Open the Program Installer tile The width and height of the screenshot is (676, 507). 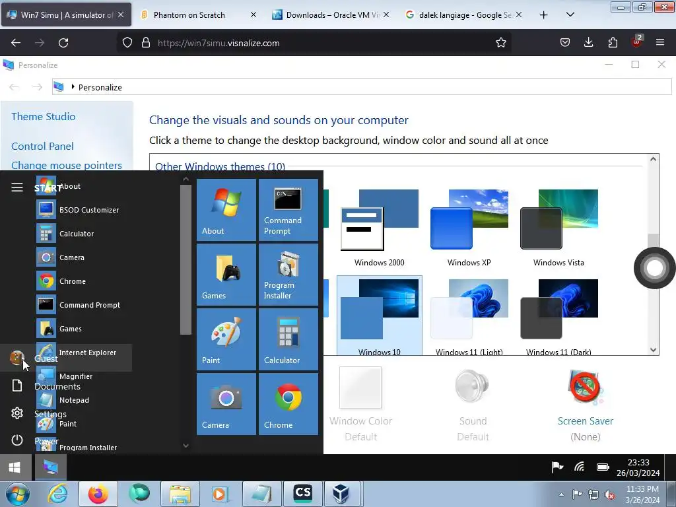tap(288, 274)
